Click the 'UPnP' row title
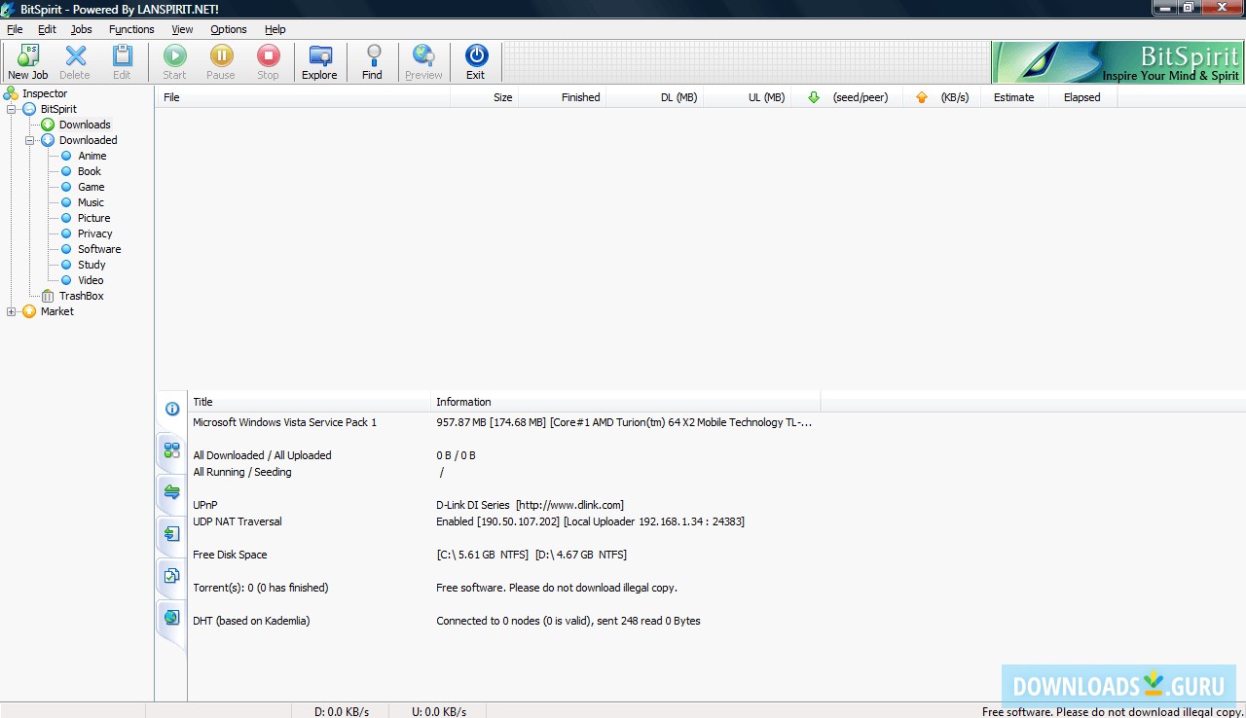 click(x=204, y=505)
